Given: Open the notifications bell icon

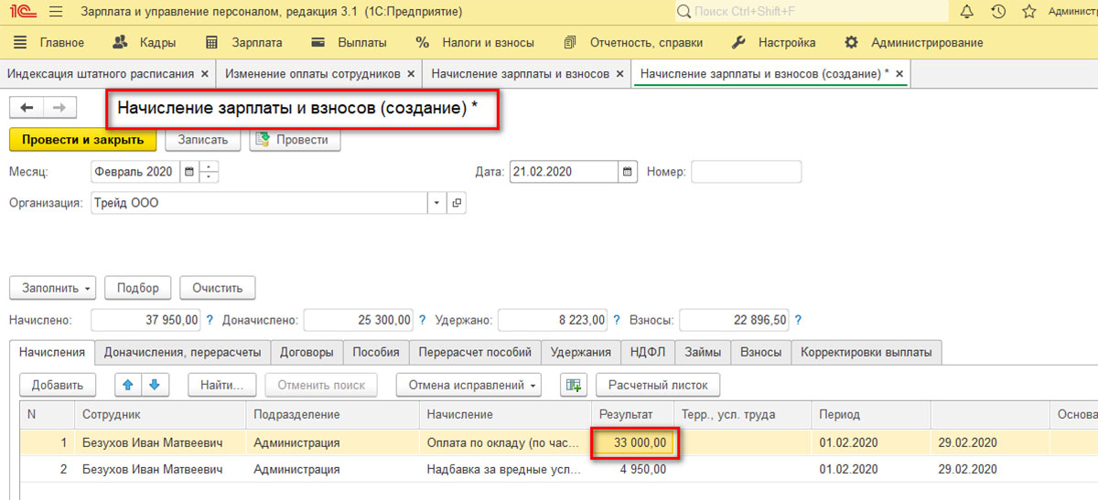Looking at the screenshot, I should pyautogui.click(x=967, y=12).
